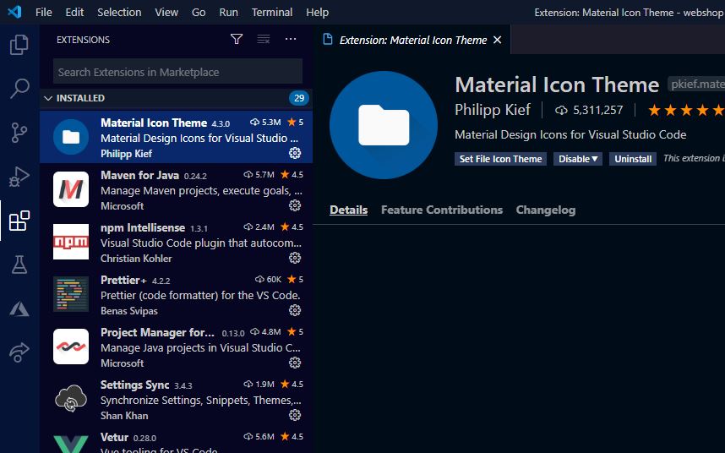The image size is (725, 453).
Task: Filter extensions with the funnel icon
Action: click(237, 39)
